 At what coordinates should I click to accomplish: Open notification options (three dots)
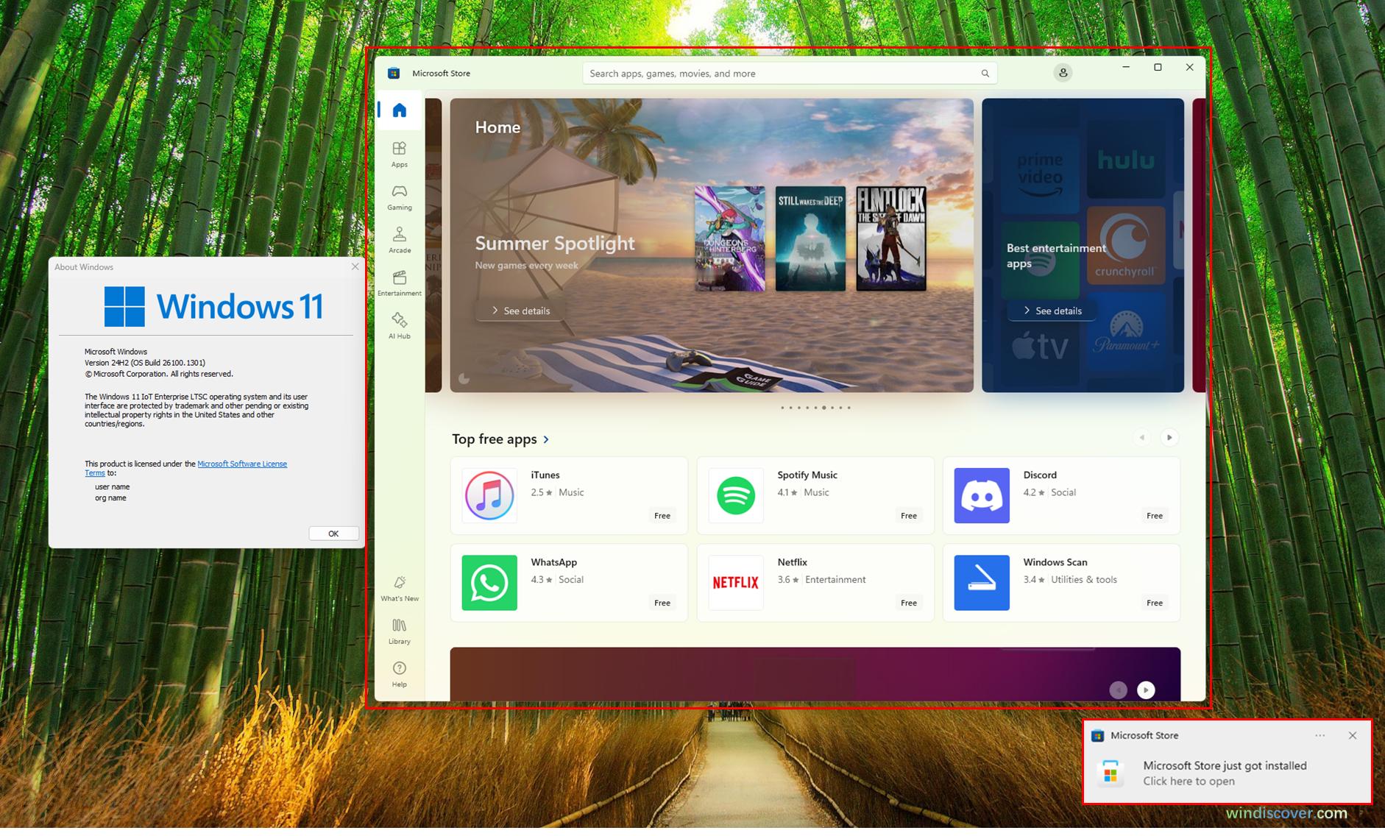(1320, 735)
